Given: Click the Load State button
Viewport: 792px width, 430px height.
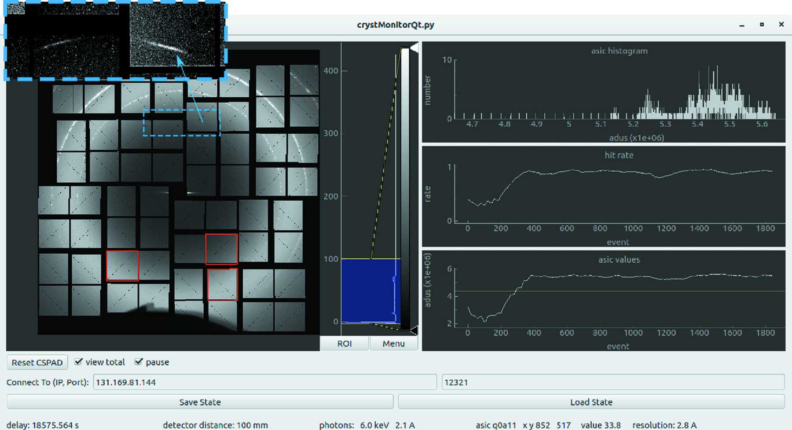Looking at the screenshot, I should (591, 402).
